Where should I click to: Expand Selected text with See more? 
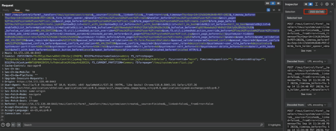click(x=308, y=51)
